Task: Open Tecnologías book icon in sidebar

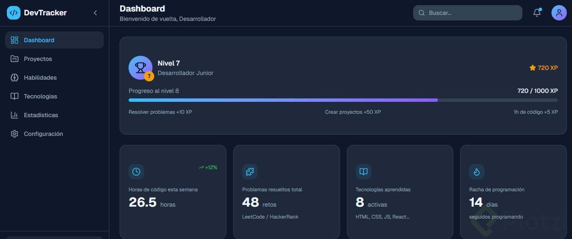Action: [15, 96]
